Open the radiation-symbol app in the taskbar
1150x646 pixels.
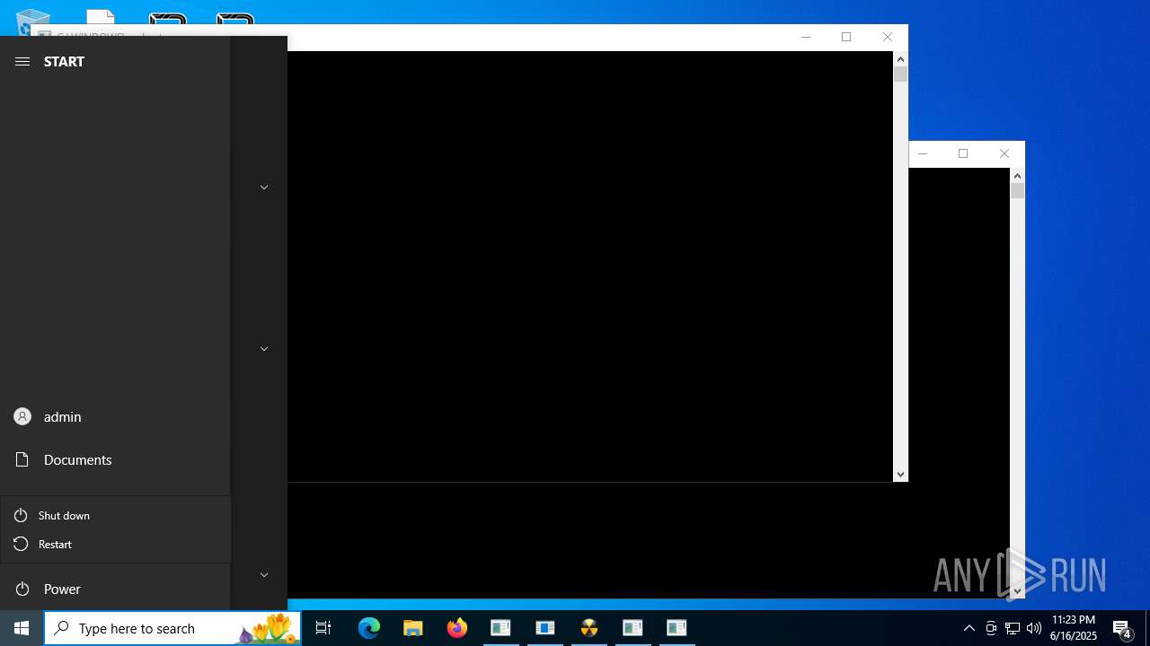pos(589,628)
